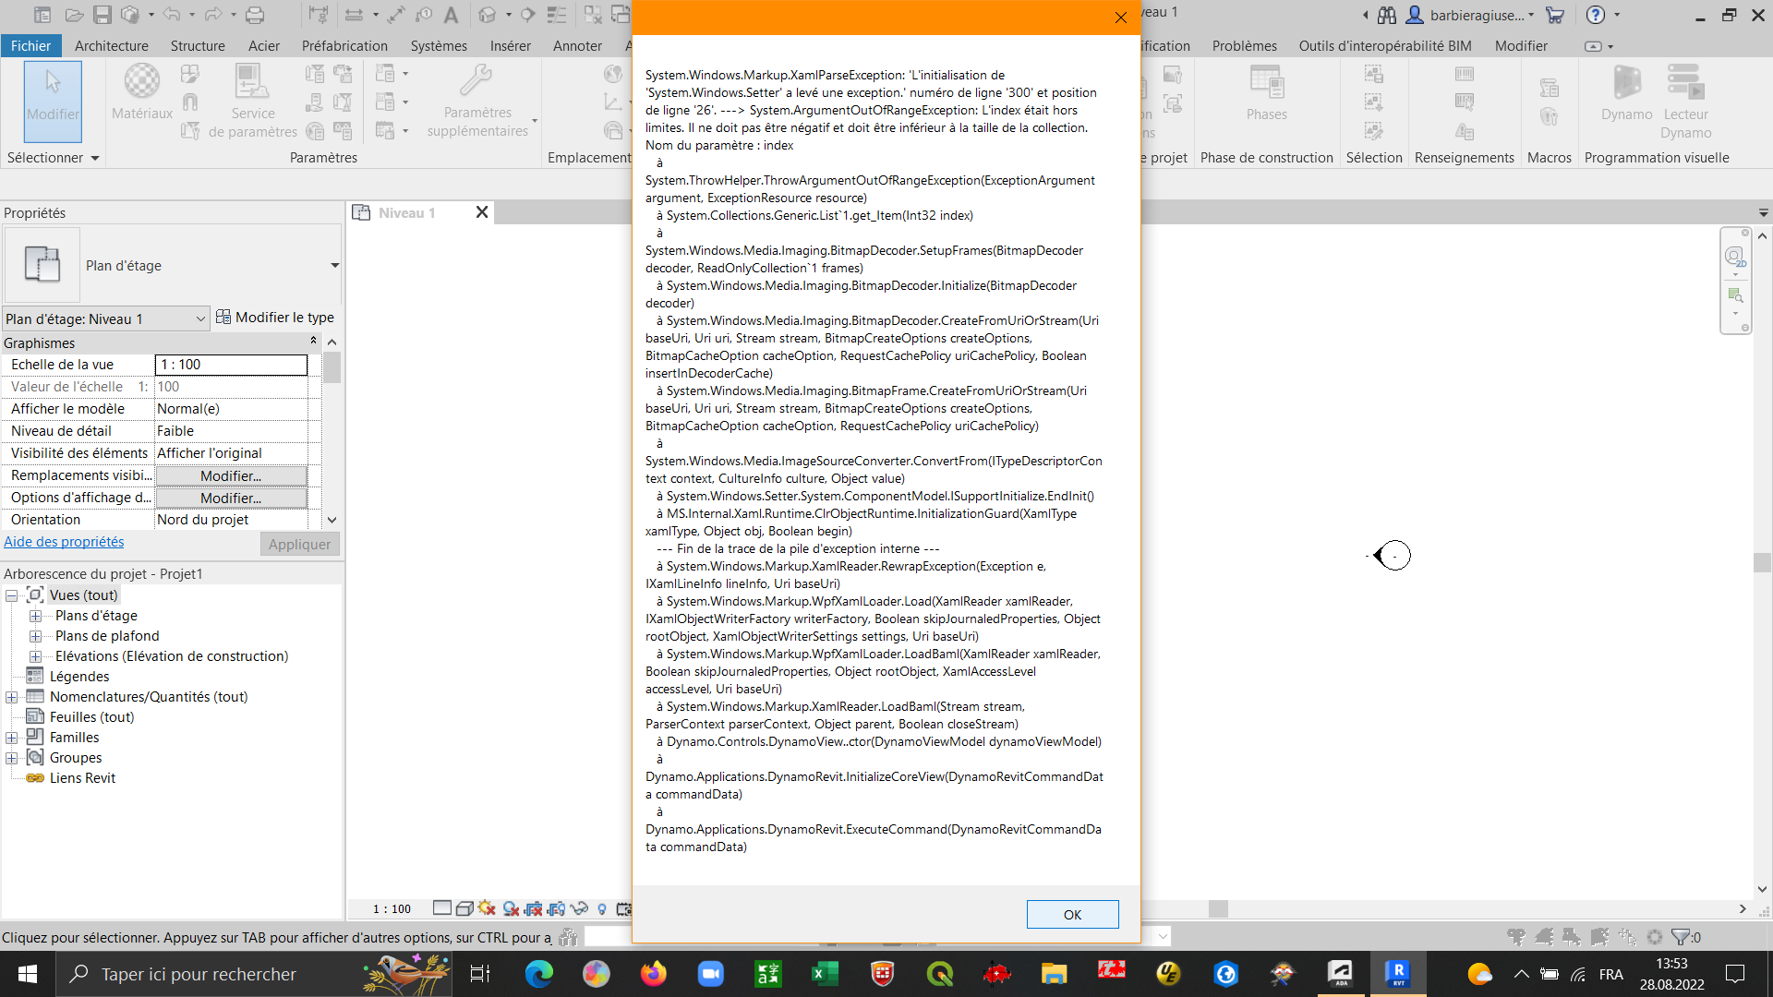Click the Appliquer button

tap(300, 545)
